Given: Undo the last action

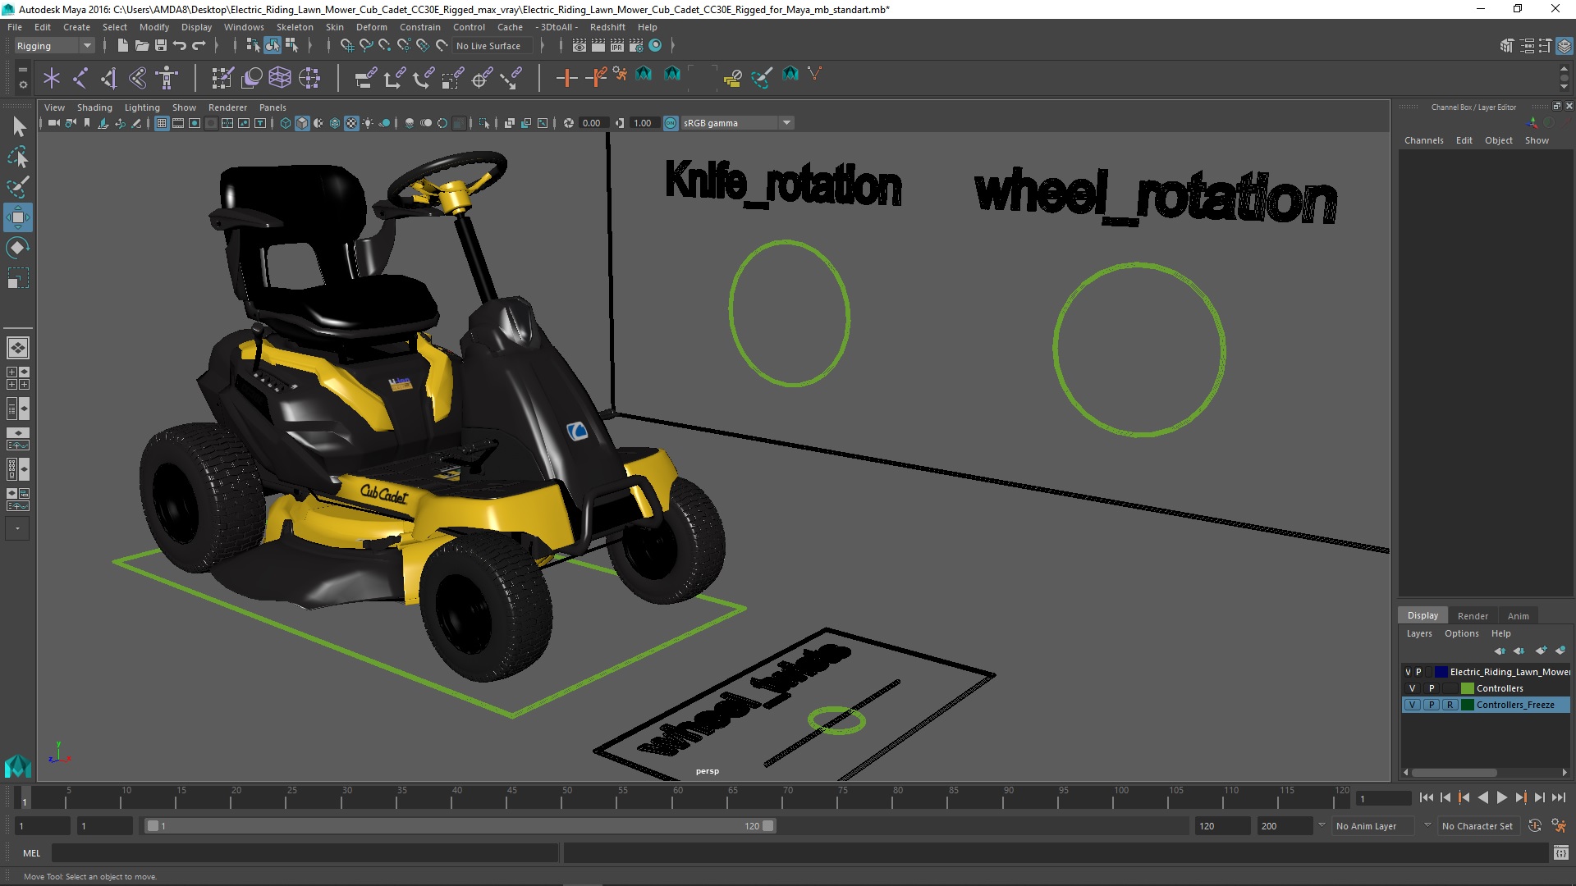Looking at the screenshot, I should (x=180, y=46).
